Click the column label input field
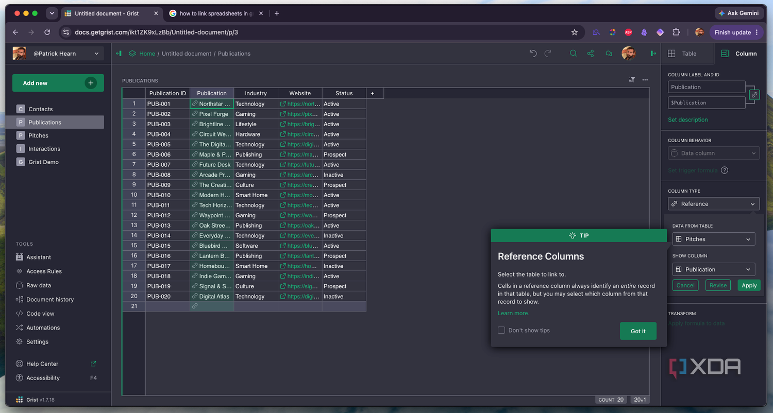 coord(707,87)
